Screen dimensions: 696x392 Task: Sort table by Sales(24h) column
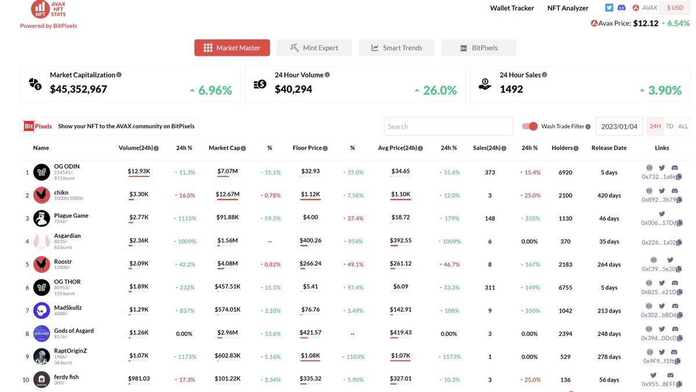(486, 148)
